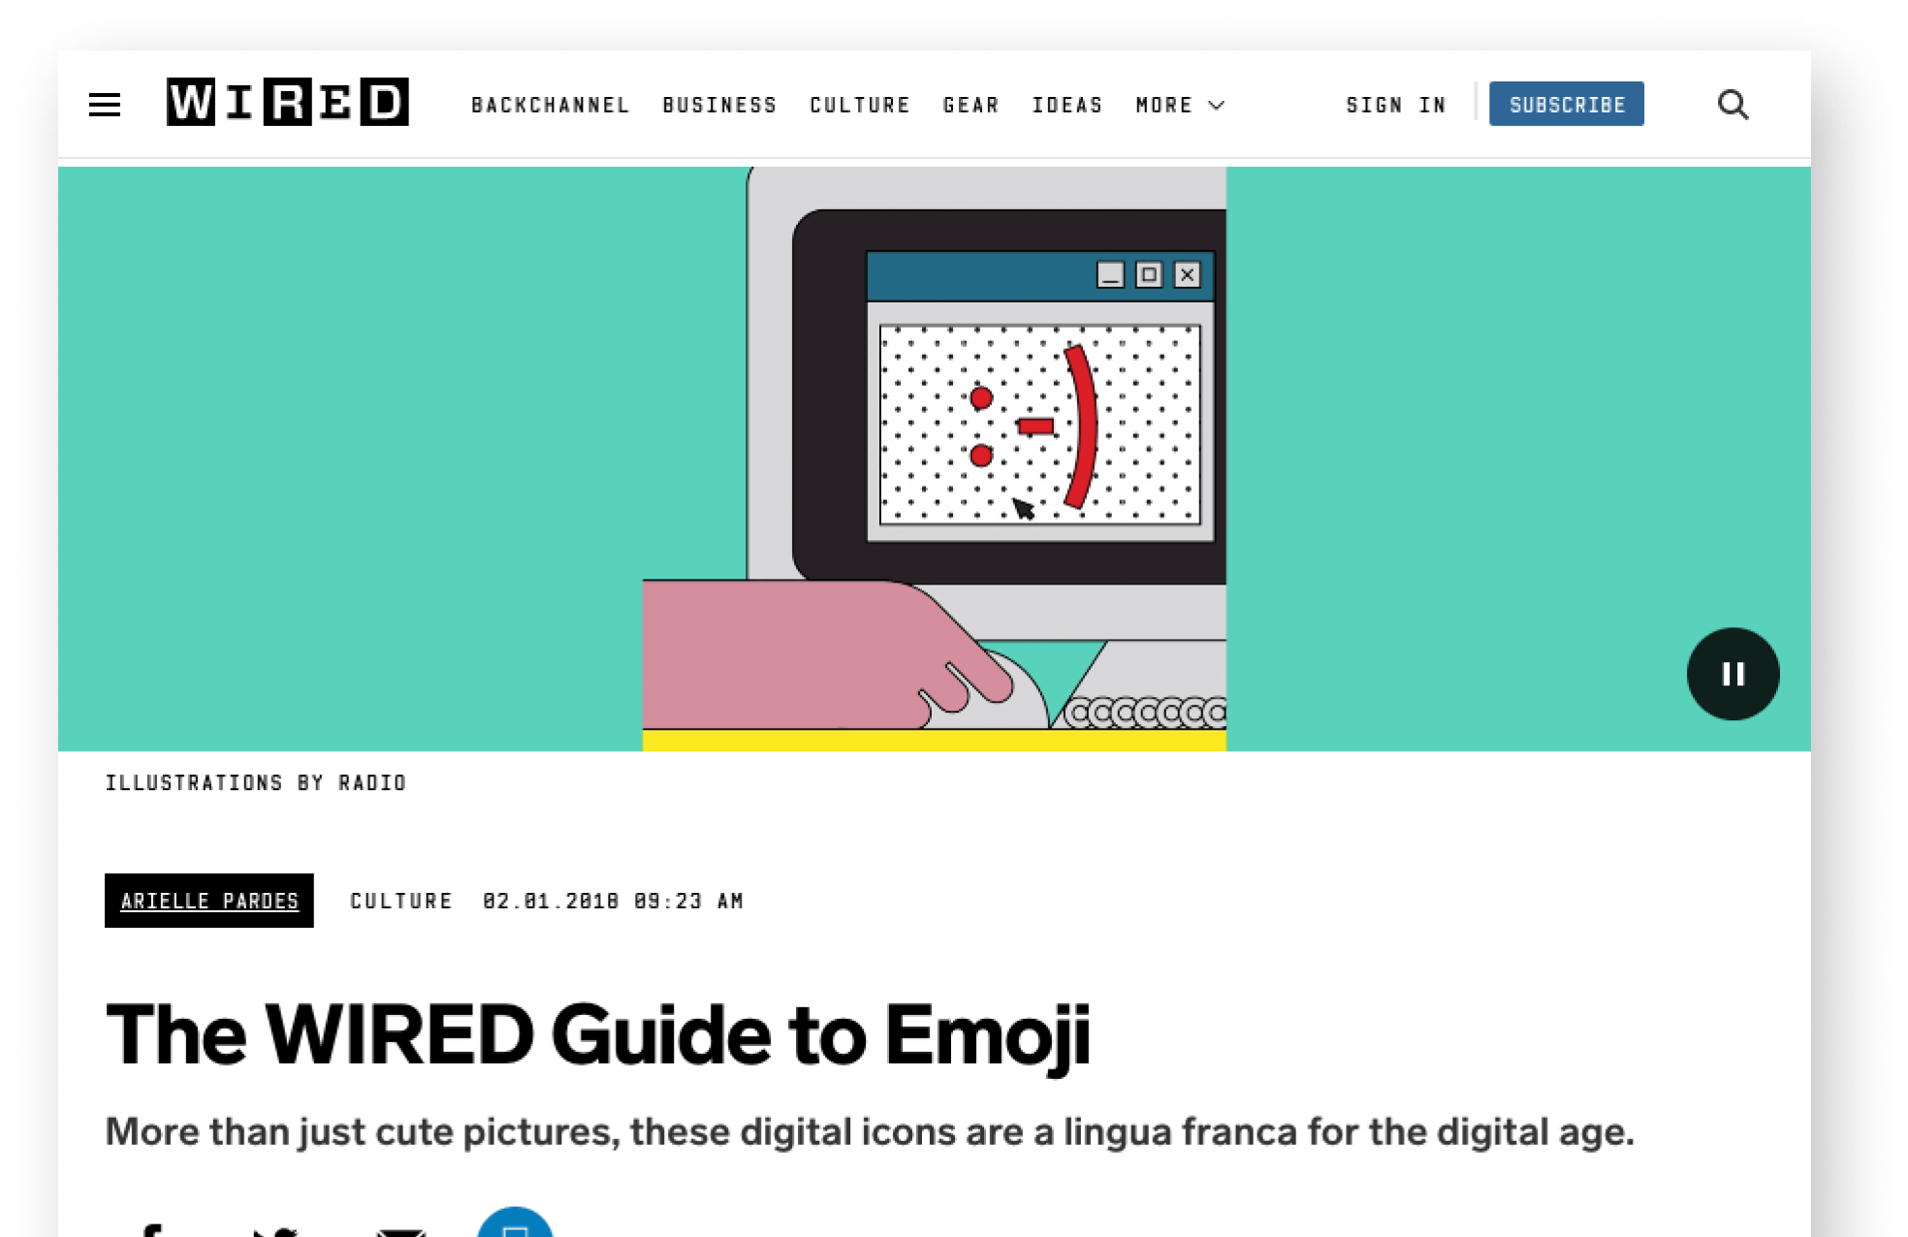The width and height of the screenshot is (1908, 1237).
Task: Click the publish date 02.01.2018 09:23 AM
Action: (x=613, y=901)
